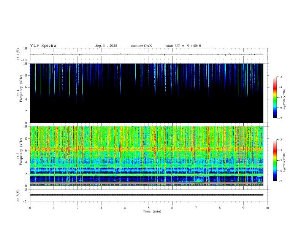The width and height of the screenshot is (301, 233).
Task: Click the upper PSD color bar
Action: [x=275, y=97]
